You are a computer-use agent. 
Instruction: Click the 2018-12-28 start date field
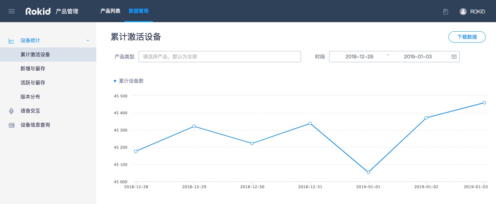(x=359, y=57)
